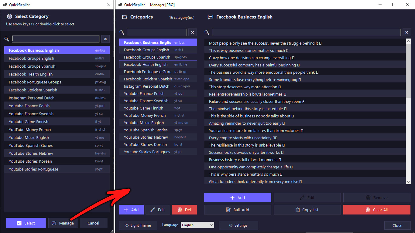Open Settings in the Manager window
This screenshot has height=233, width=415.
point(238,225)
